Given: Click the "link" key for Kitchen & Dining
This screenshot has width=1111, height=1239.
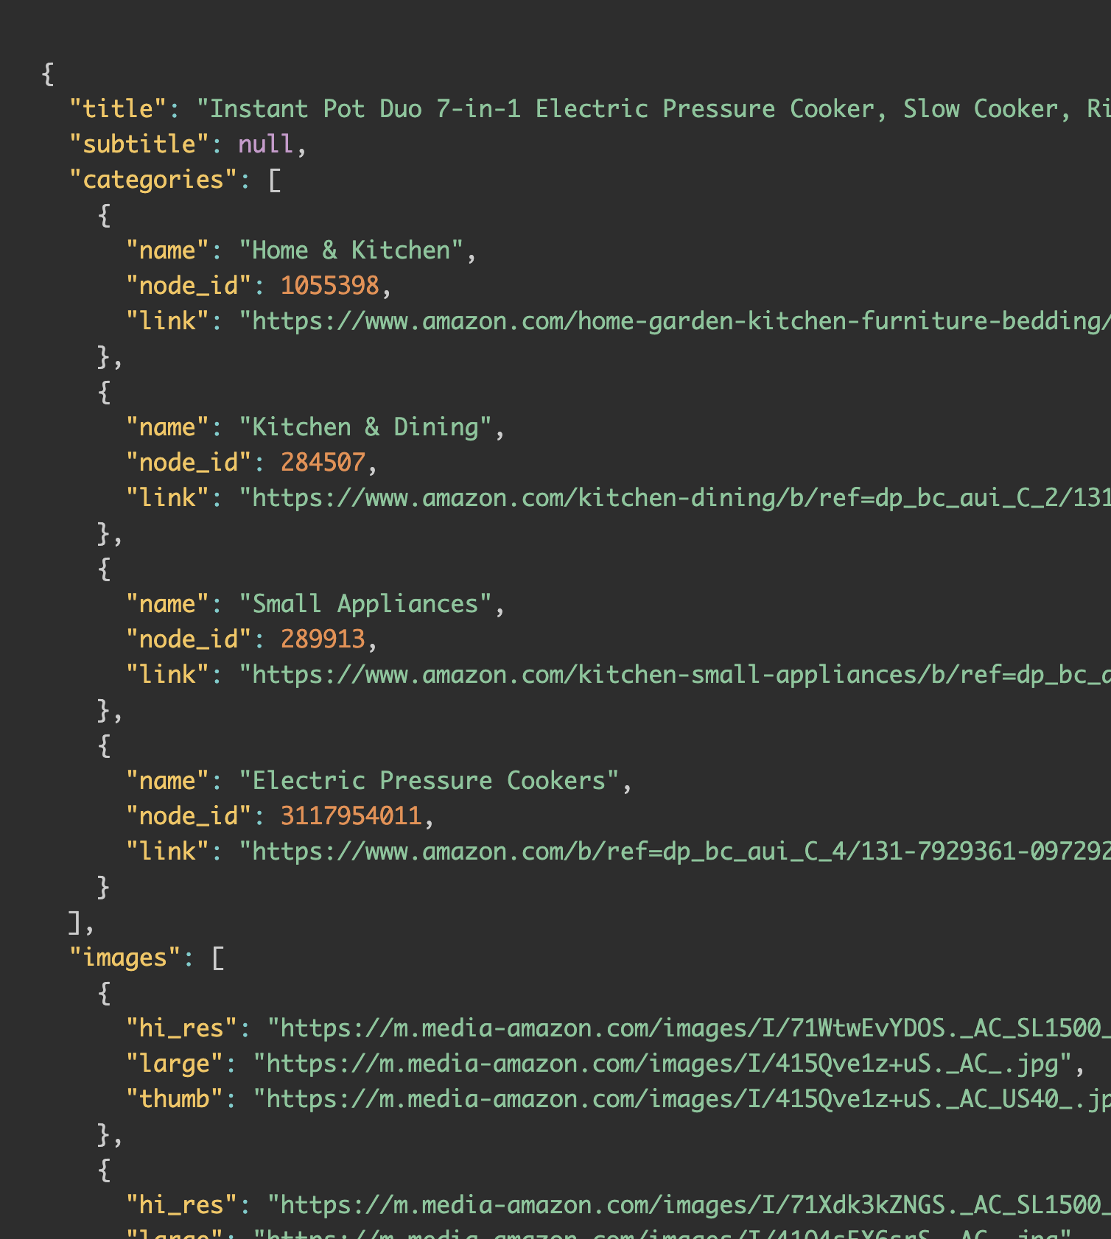Looking at the screenshot, I should (167, 498).
